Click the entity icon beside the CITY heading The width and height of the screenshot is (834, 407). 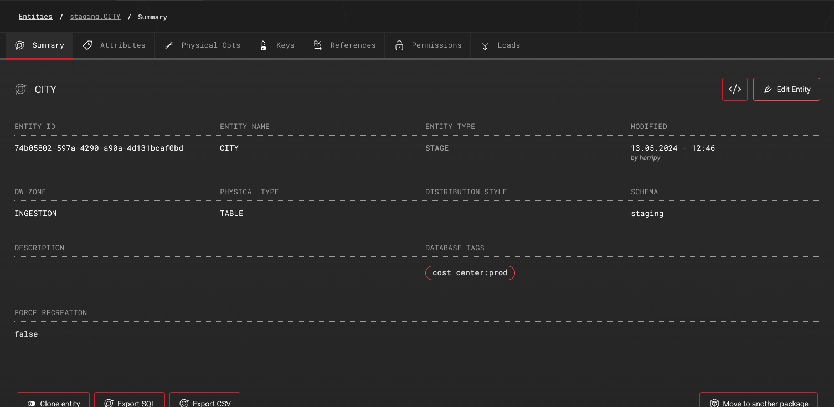tap(20, 89)
